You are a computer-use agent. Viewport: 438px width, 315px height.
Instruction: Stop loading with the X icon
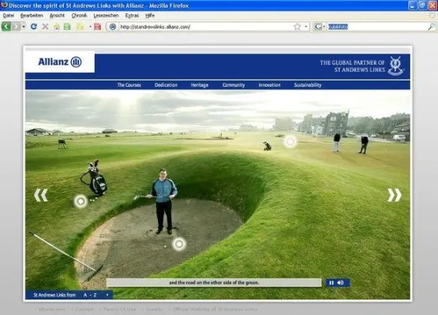click(x=45, y=27)
